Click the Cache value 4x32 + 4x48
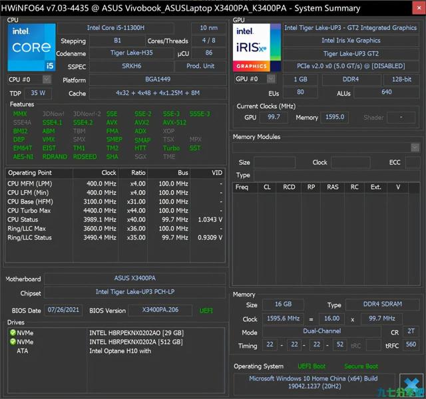This screenshot has width=426, height=399. (x=158, y=93)
